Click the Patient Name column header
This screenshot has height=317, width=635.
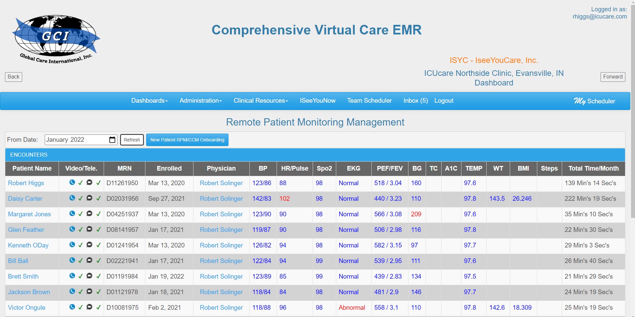(32, 169)
